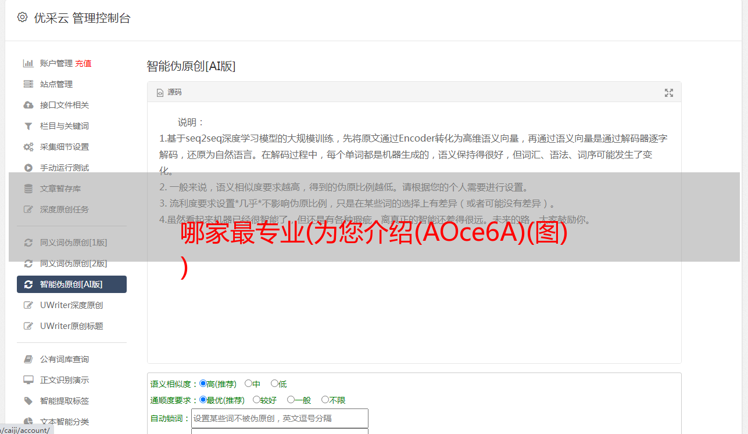Viewport: 748px width, 434px height.
Task: Click the play icon for 手动运行测试
Action: pyautogui.click(x=28, y=168)
